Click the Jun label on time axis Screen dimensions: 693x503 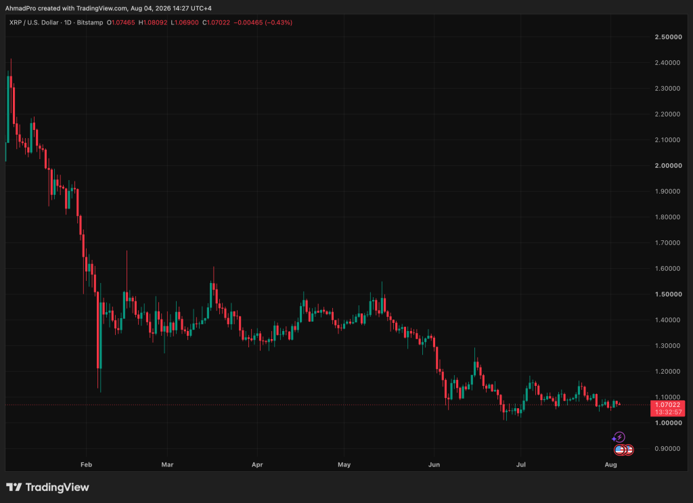434,464
